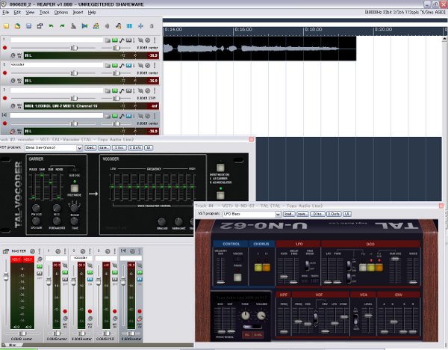Screen dimensions: 448x350
Task: Click the green Redo arrow icon
Action: [x=62, y=26]
